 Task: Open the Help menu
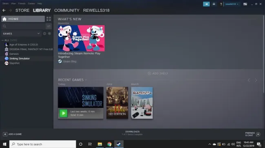[40, 3]
